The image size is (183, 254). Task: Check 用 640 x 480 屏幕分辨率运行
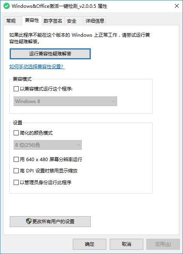tap(16, 160)
